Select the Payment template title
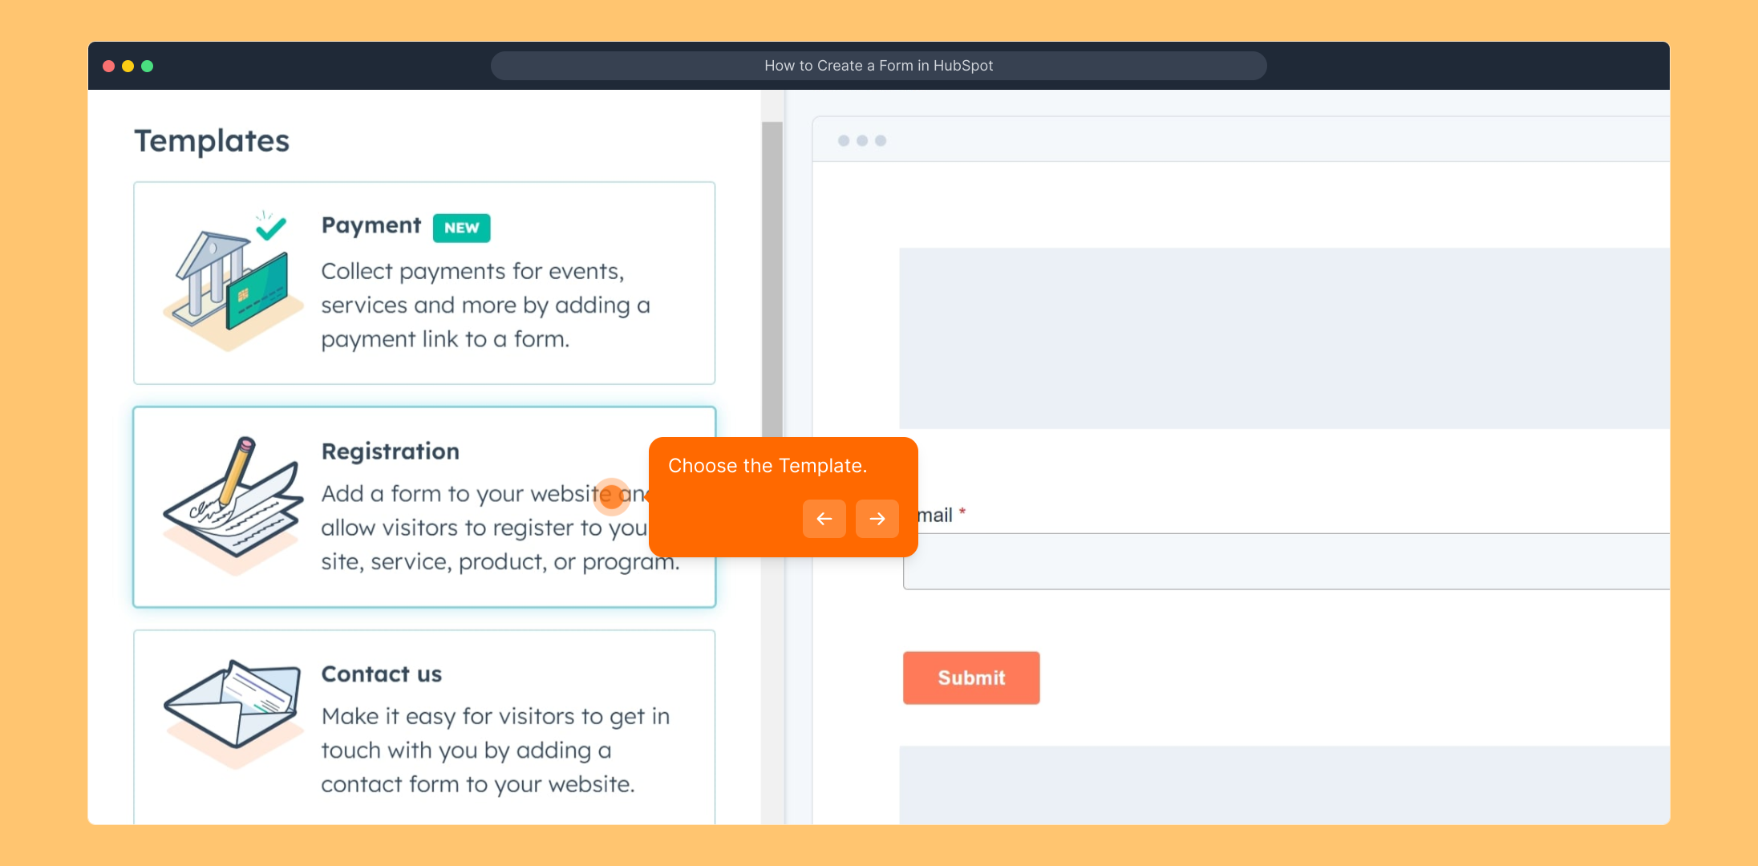Screen dimensions: 1758x866 click(371, 225)
